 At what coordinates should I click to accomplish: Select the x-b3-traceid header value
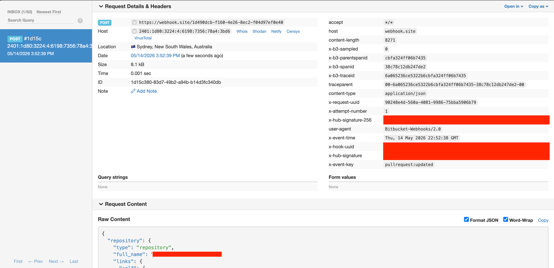[x=426, y=75]
